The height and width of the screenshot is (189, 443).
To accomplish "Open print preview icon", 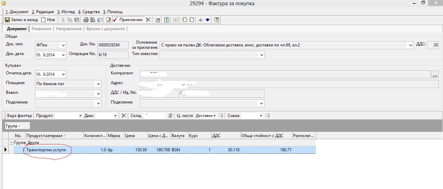I will (x=92, y=20).
